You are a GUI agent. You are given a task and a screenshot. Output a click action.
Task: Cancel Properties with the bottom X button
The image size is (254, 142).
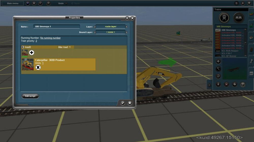(130, 103)
